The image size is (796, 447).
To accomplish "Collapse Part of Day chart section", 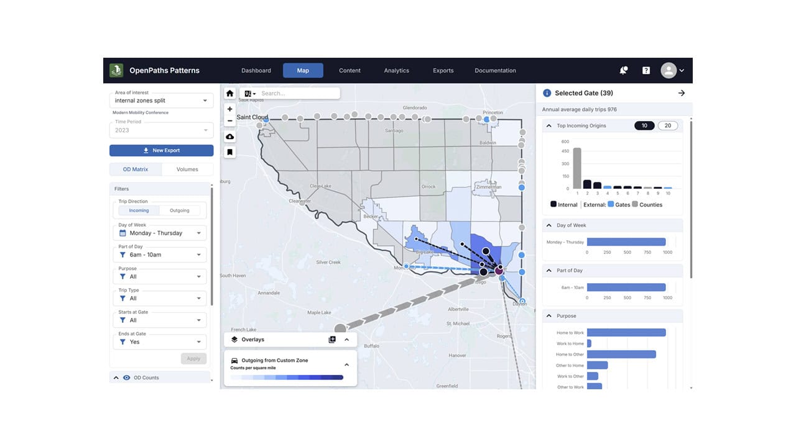I will 548,271.
